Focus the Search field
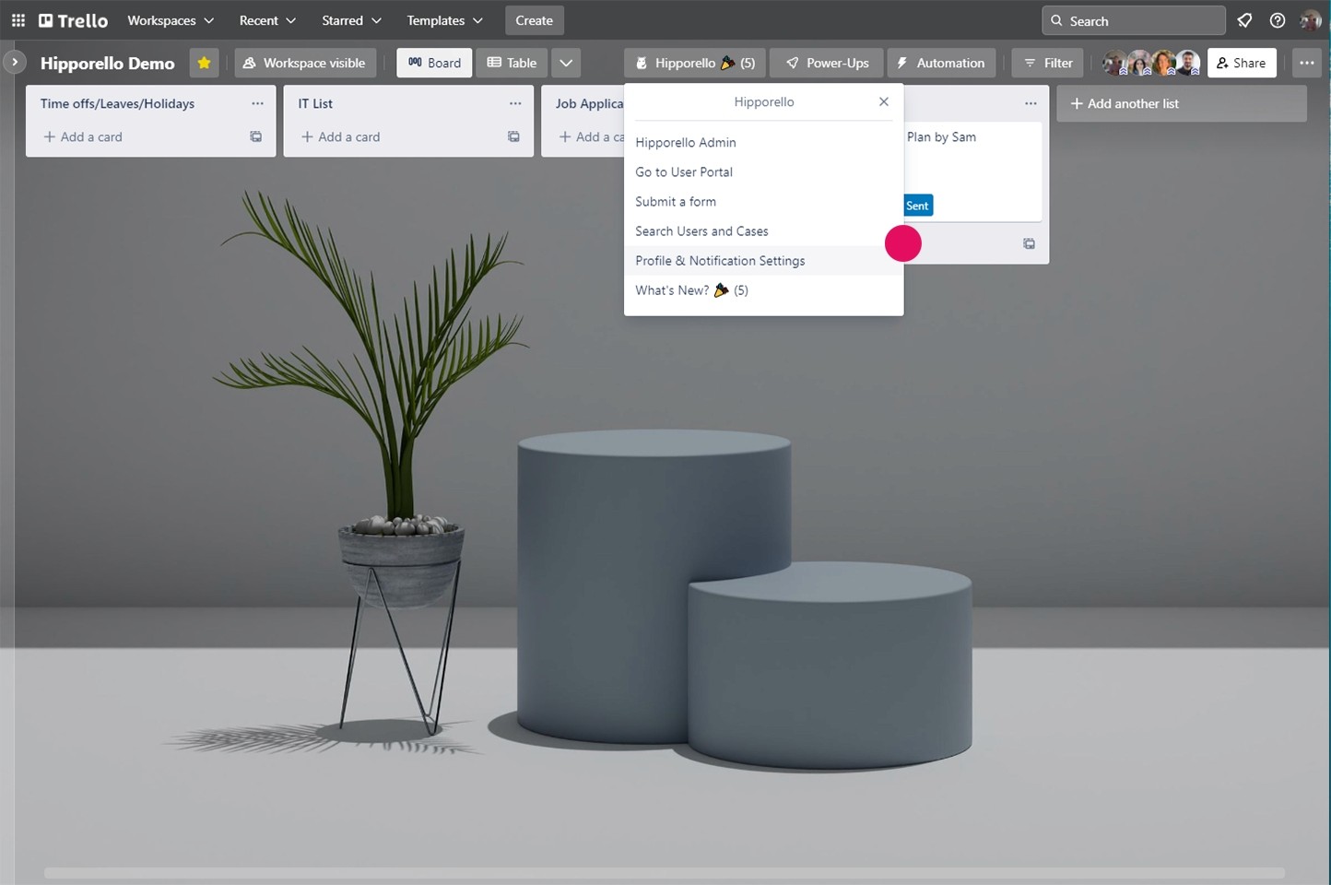The height and width of the screenshot is (885, 1331). [x=1134, y=20]
